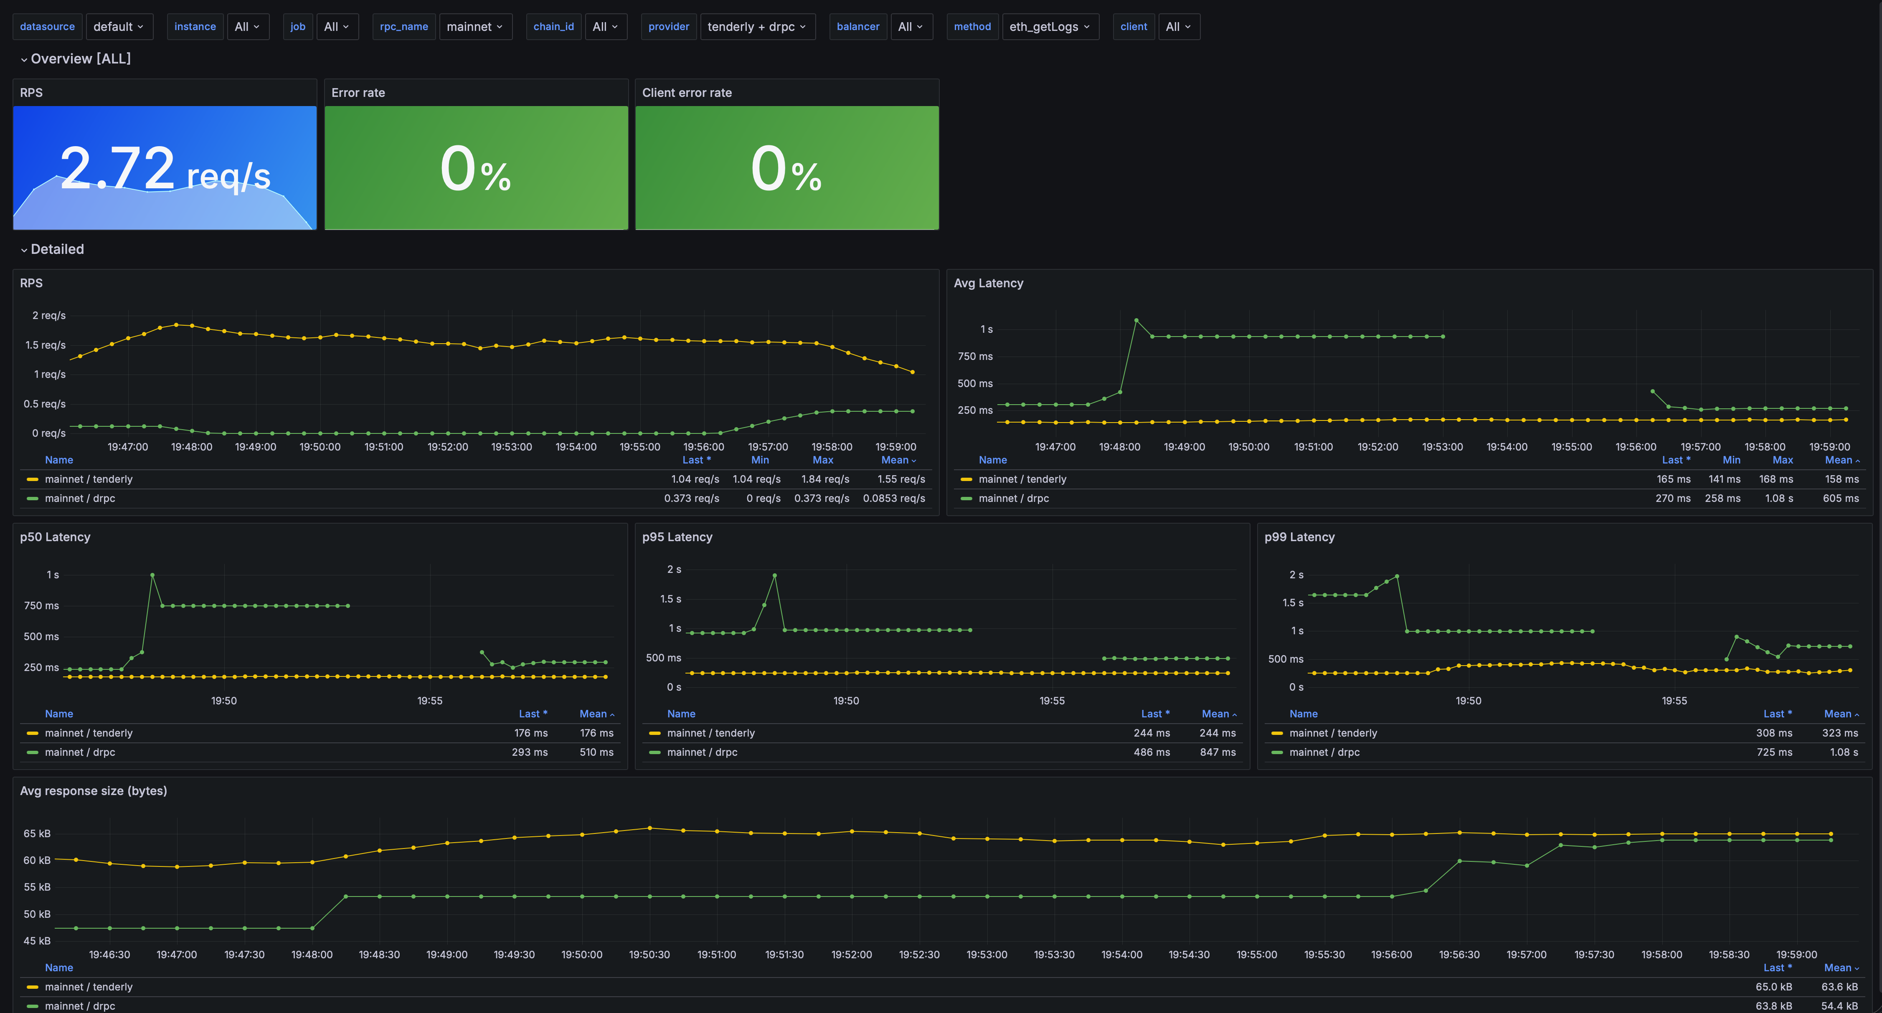The height and width of the screenshot is (1013, 1882).
Task: Sort Avg response size legend by Mean column
Action: [1841, 968]
